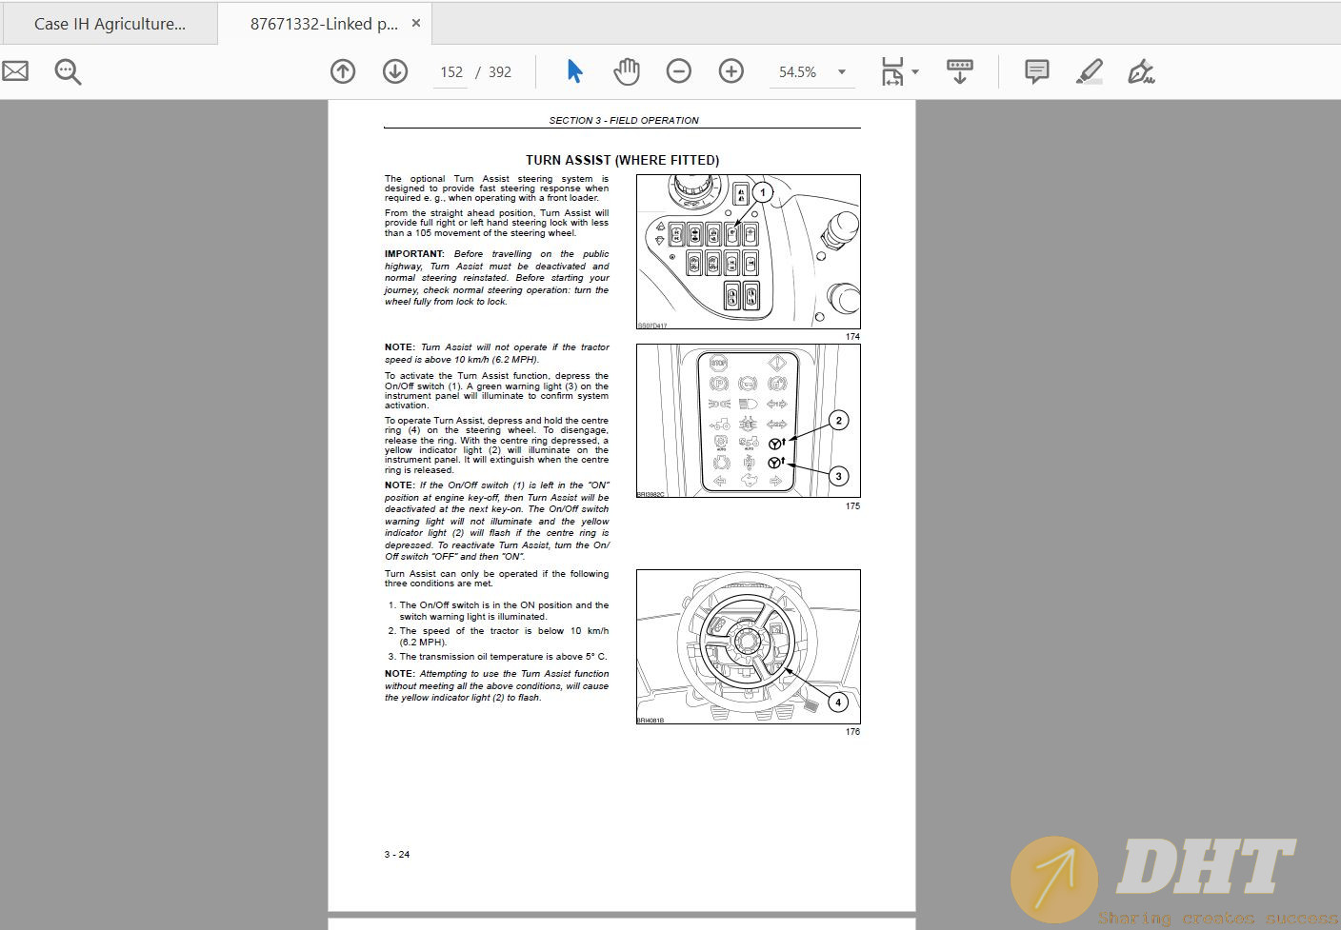
Task: Click figure 176 steering wheel illustration
Action: click(748, 646)
